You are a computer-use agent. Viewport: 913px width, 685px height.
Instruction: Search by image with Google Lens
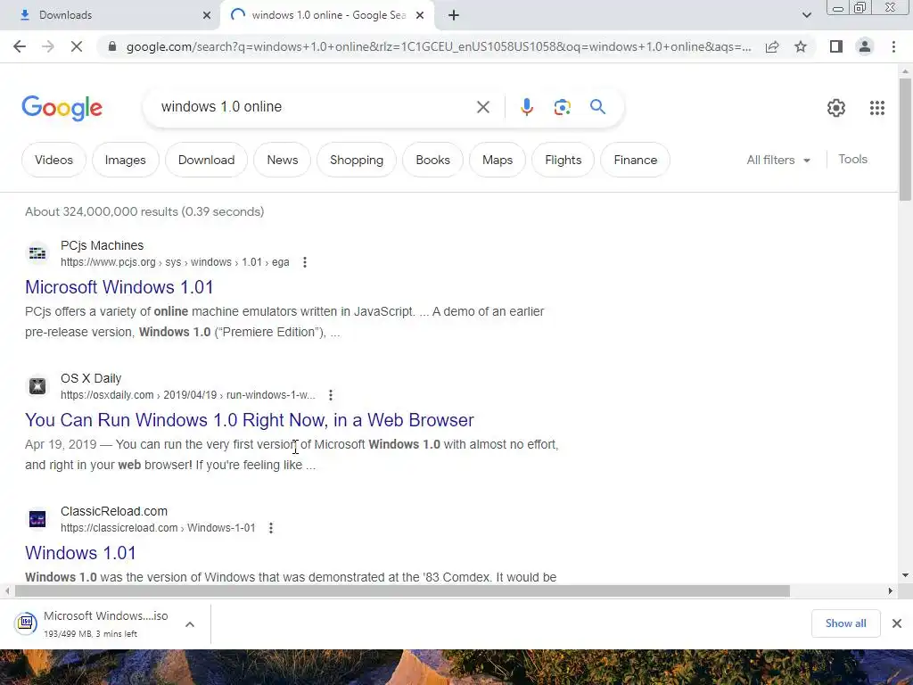(x=562, y=107)
